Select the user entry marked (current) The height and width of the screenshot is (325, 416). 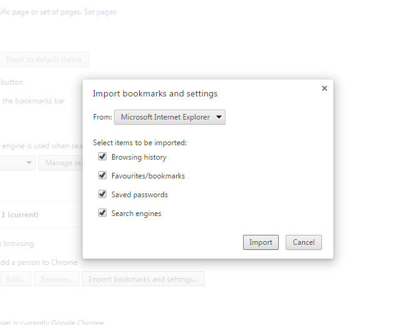[x=20, y=215]
